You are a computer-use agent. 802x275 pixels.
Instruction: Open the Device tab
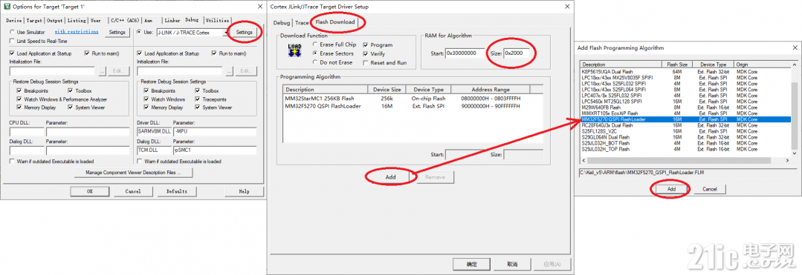coord(14,21)
